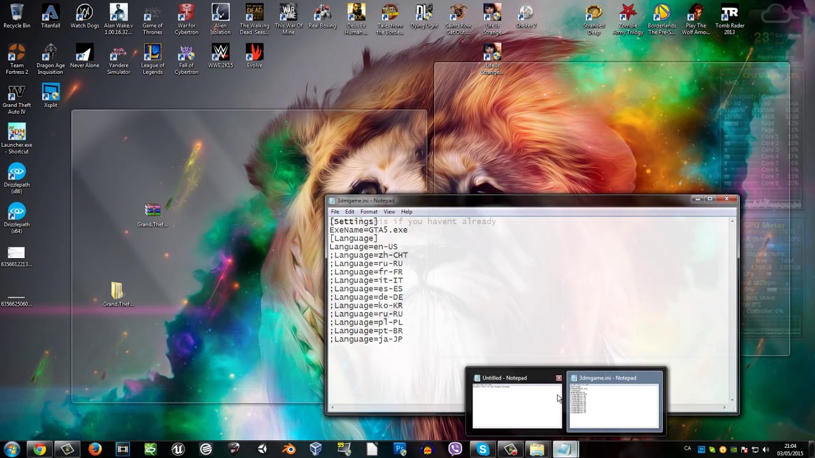Select the Alan Wake shortcut icon
This screenshot has height=458, width=815.
tap(118, 19)
